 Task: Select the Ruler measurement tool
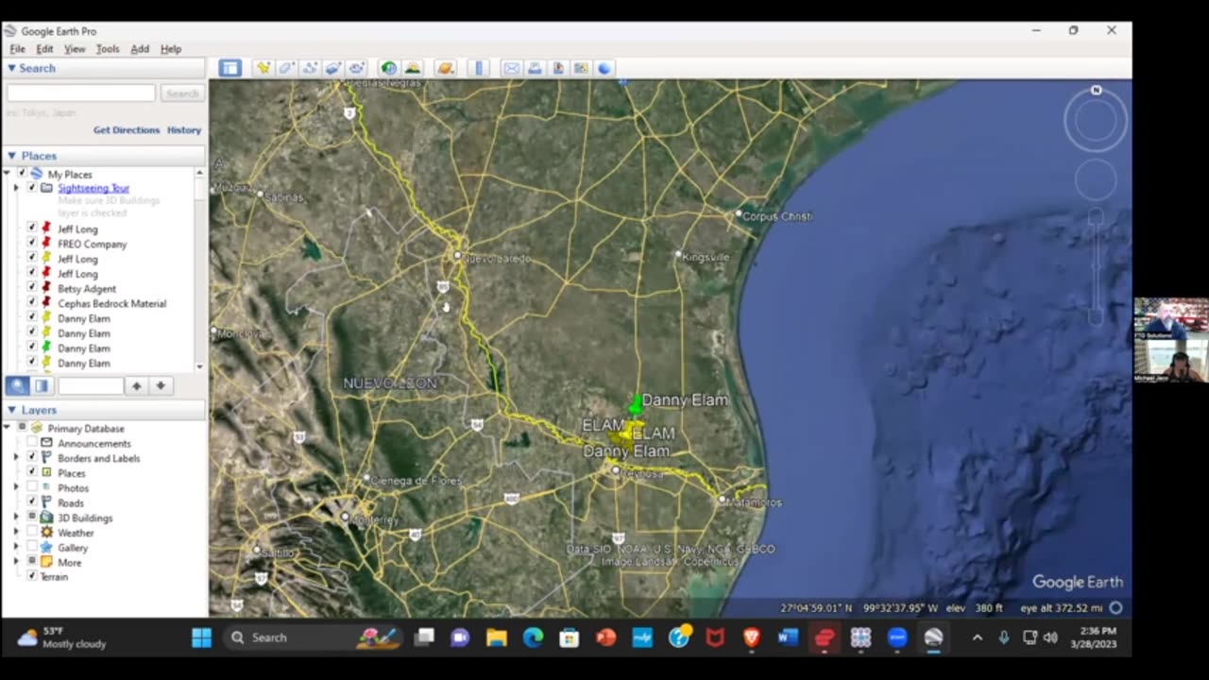pos(479,68)
